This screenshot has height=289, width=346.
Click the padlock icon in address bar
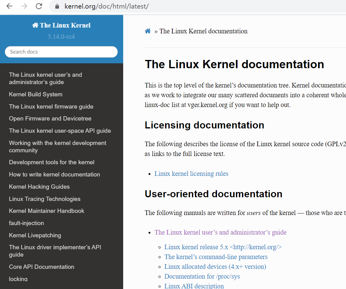57,6
